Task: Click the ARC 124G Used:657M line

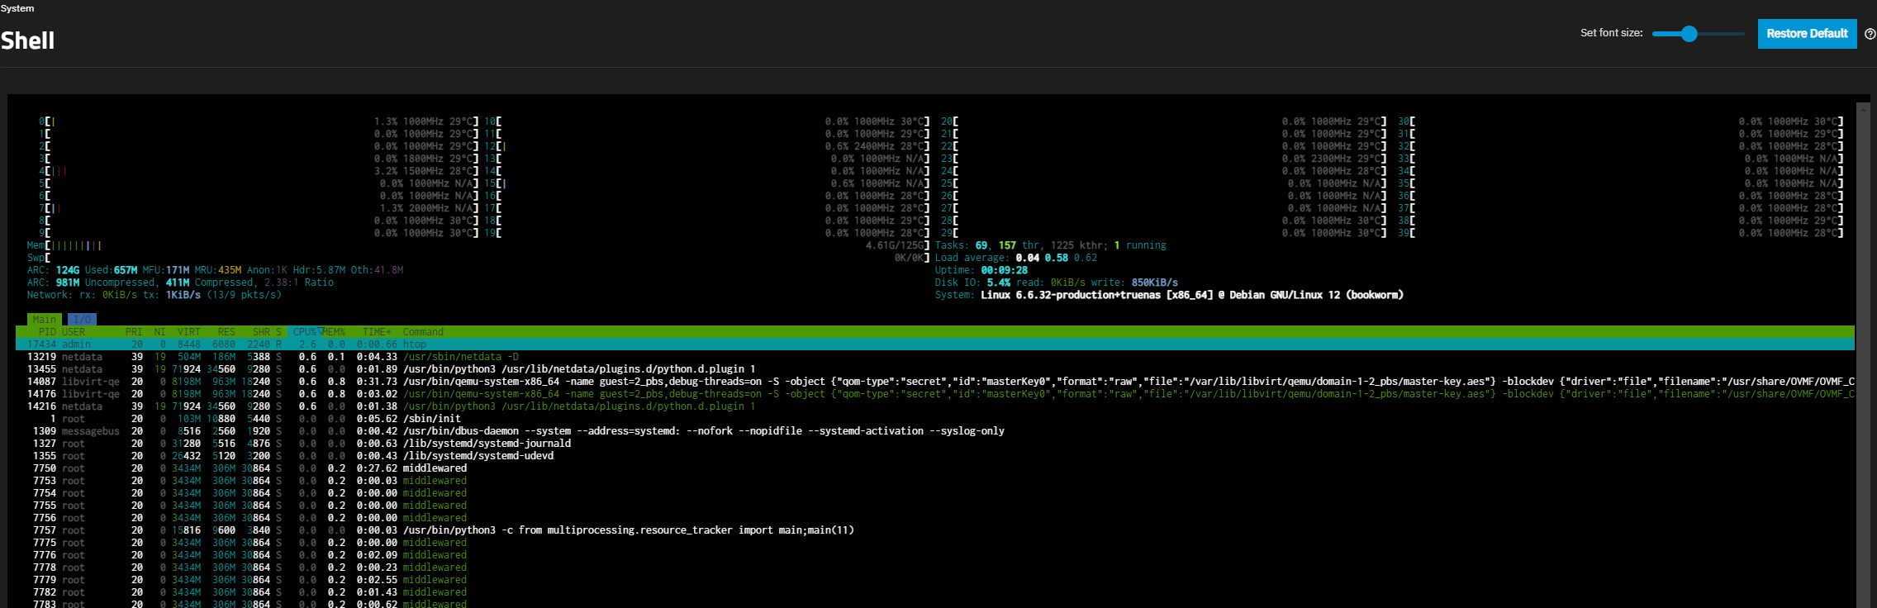Action: 216,270
